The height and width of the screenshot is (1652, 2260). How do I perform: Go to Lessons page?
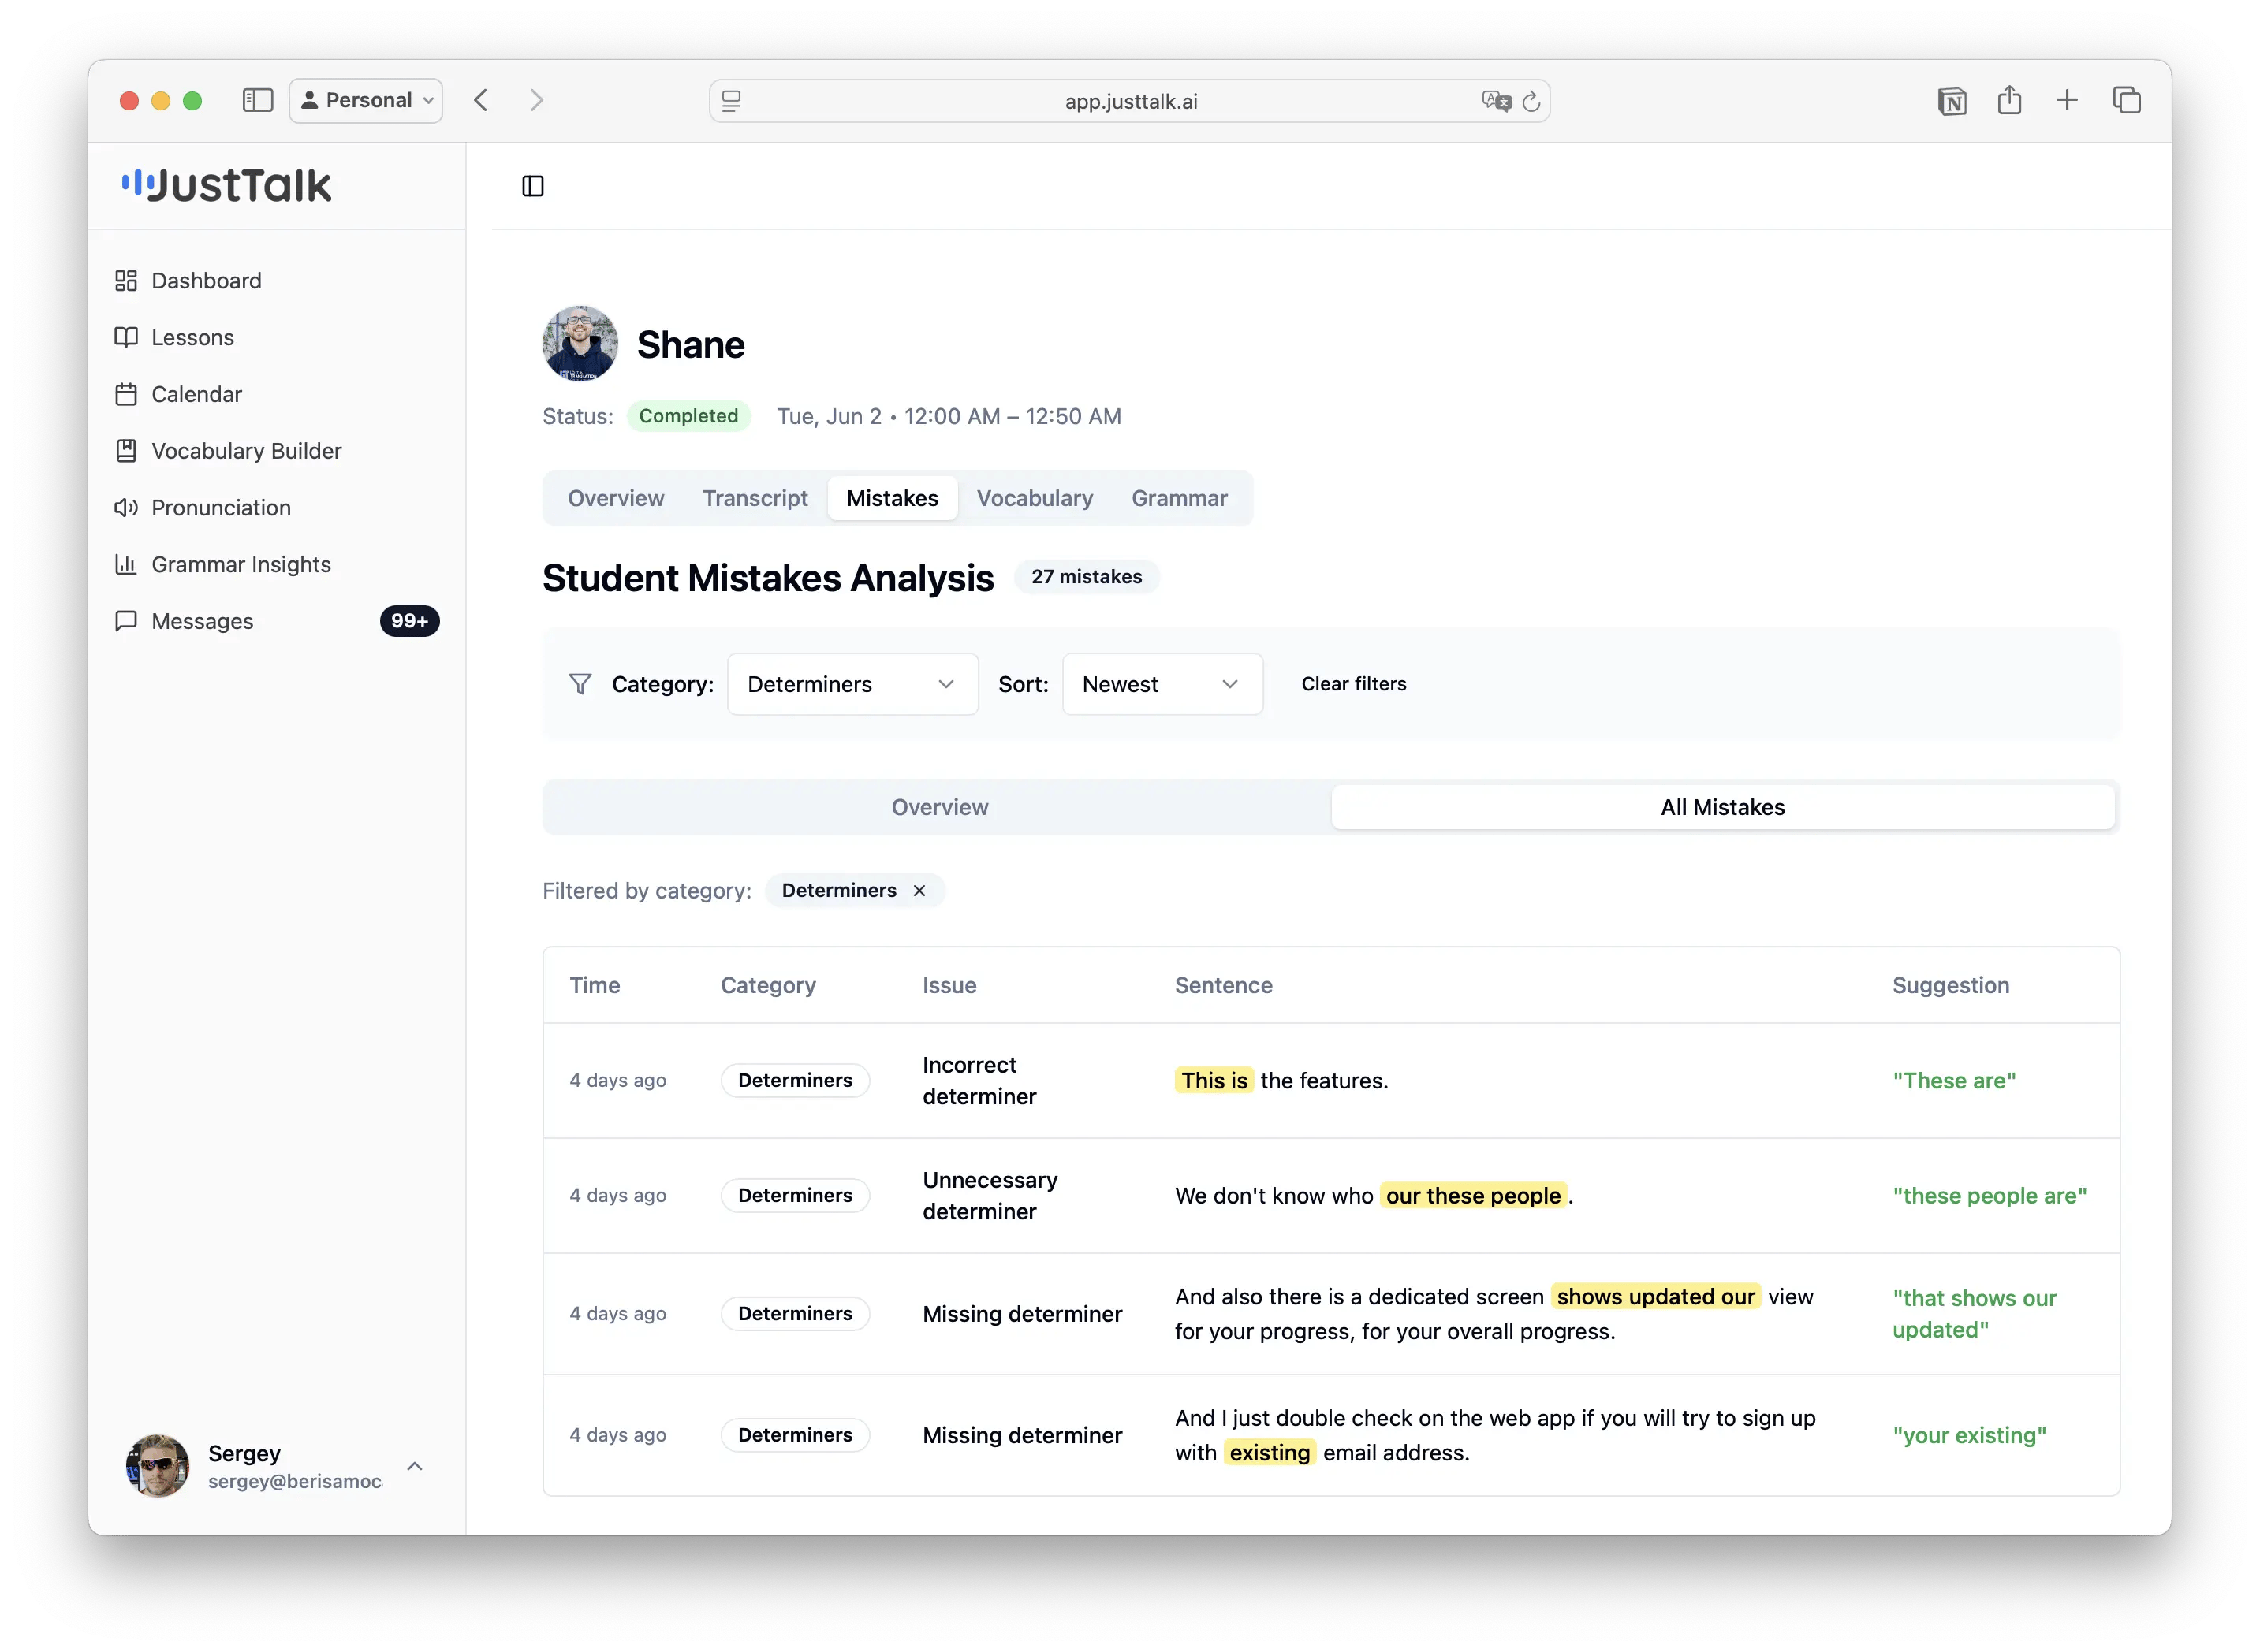pos(174,337)
